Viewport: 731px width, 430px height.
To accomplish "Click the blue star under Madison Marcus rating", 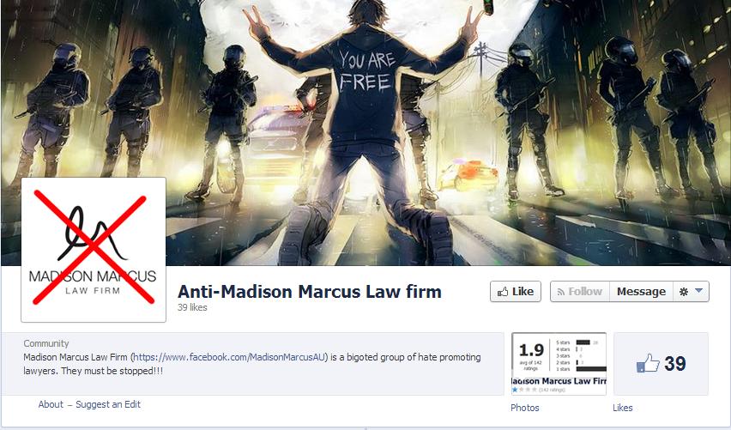I will (x=515, y=390).
